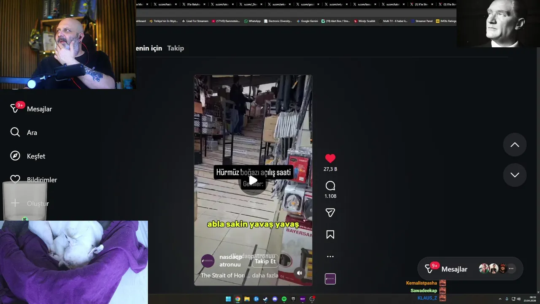Switch to the Takip tab
This screenshot has width=540, height=304.
(175, 48)
